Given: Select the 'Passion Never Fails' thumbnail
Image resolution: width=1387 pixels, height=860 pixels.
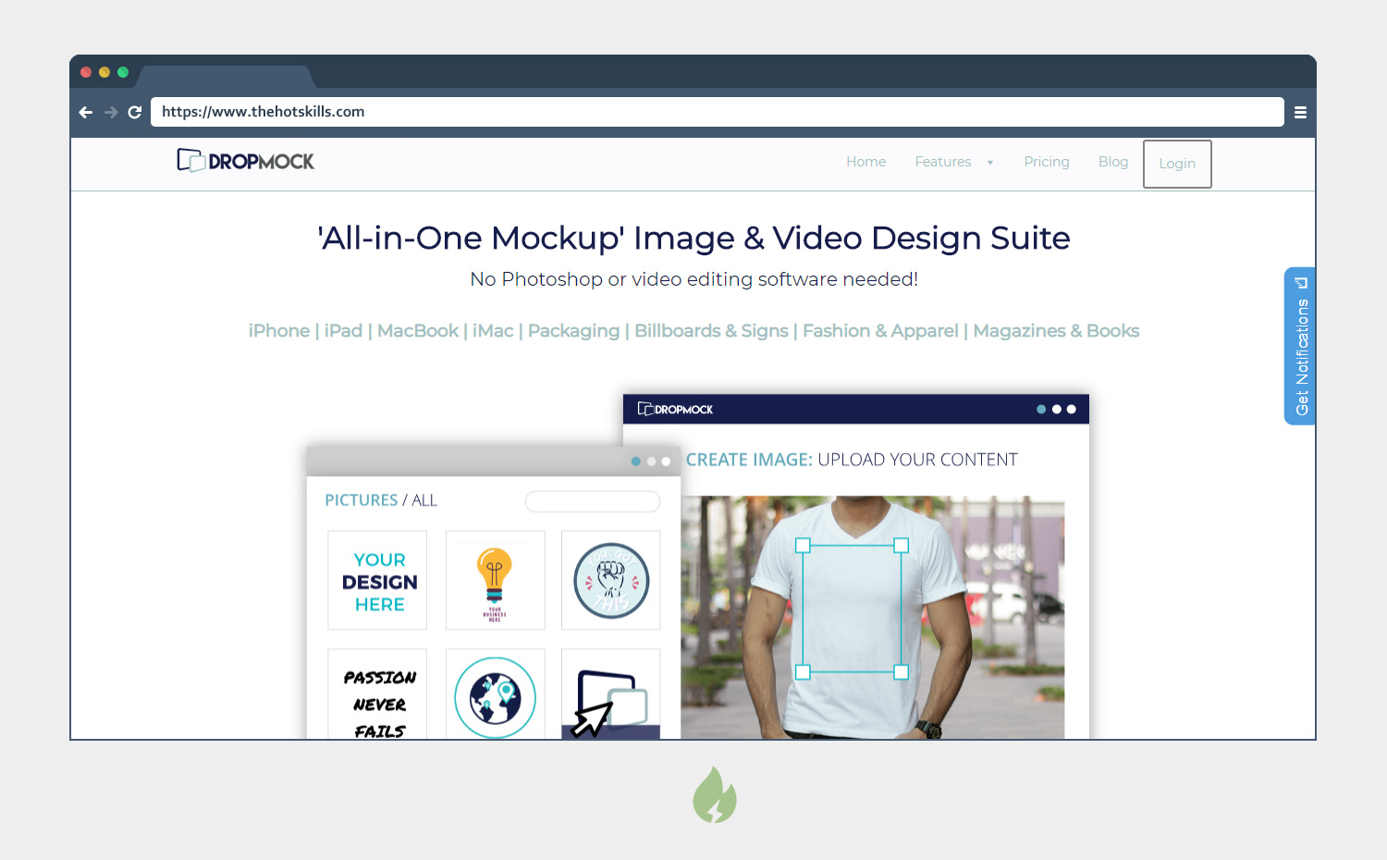Looking at the screenshot, I should click(x=378, y=694).
